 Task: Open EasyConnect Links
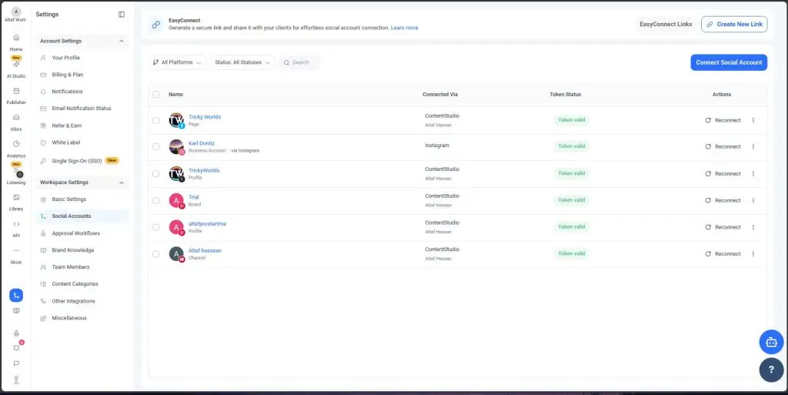(666, 24)
